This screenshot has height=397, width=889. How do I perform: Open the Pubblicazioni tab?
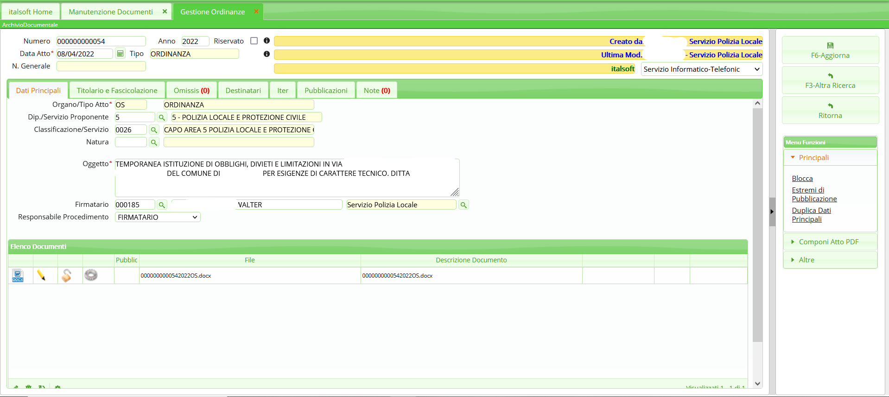[326, 91]
